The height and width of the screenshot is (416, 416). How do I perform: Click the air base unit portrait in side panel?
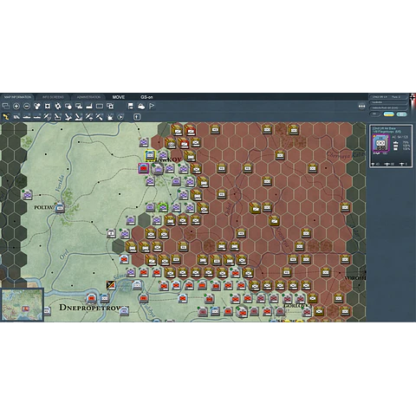(x=380, y=143)
